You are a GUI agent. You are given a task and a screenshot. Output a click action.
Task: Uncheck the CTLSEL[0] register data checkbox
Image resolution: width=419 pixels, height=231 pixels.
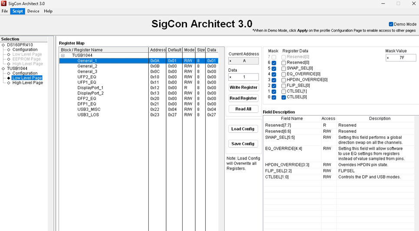pos(284,97)
